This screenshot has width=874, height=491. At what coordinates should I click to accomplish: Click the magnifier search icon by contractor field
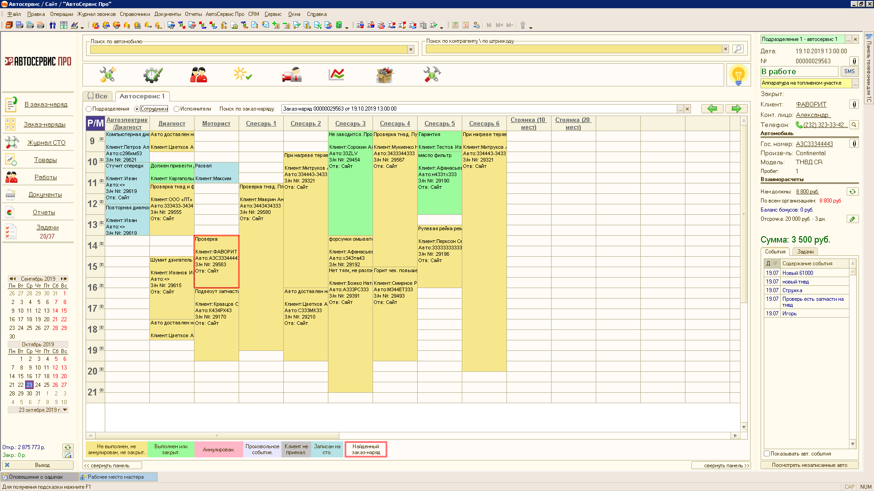pos(738,49)
